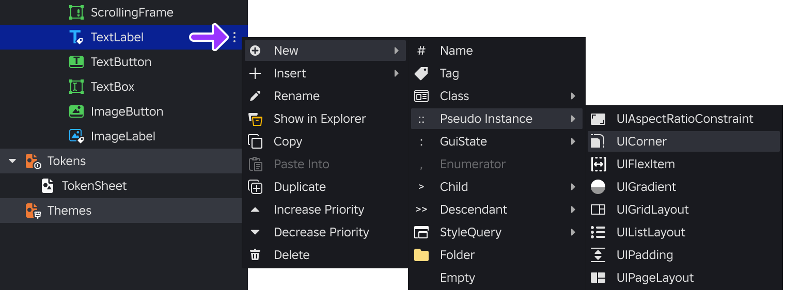The height and width of the screenshot is (290, 785).
Task: Click the plus icon beside Insert
Action: pyautogui.click(x=255, y=73)
